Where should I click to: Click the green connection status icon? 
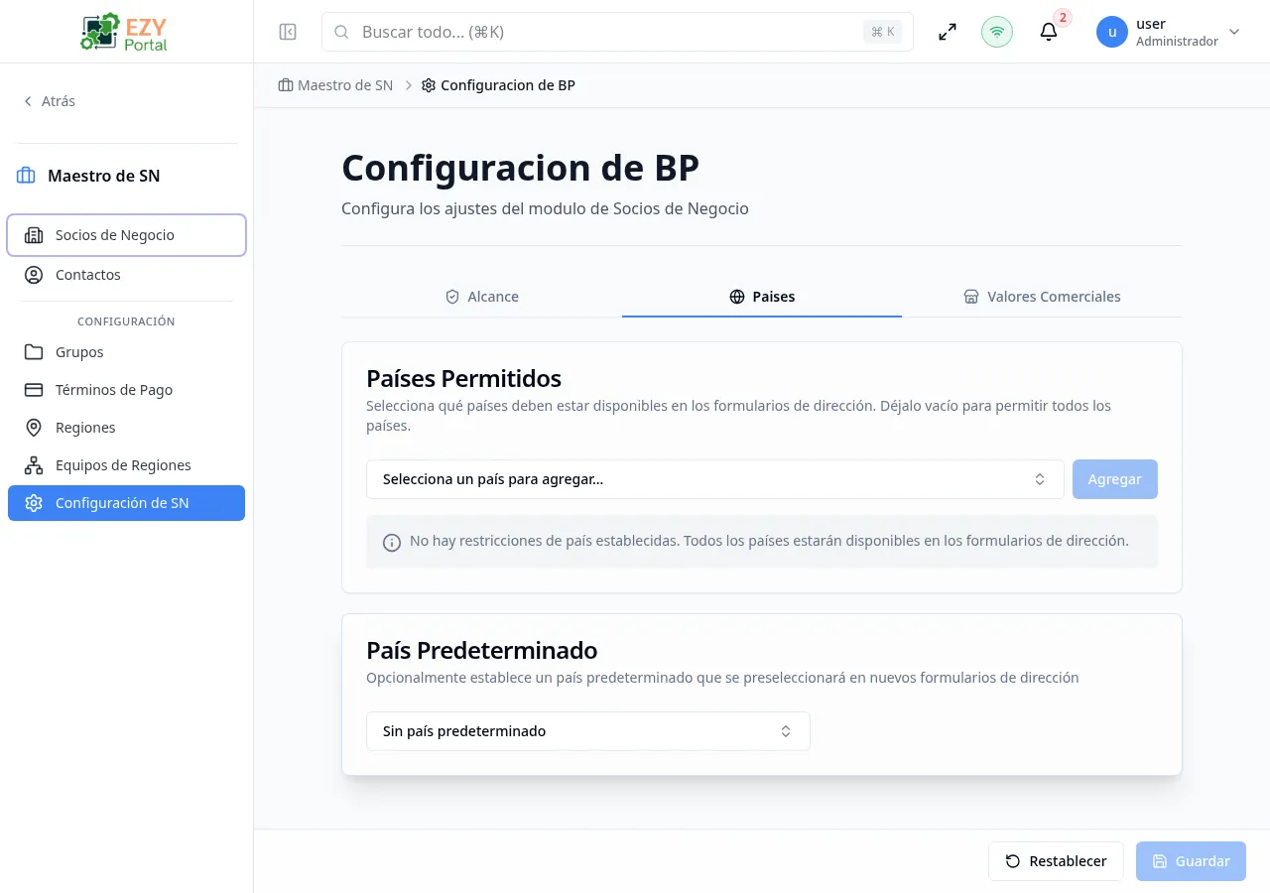coord(997,32)
